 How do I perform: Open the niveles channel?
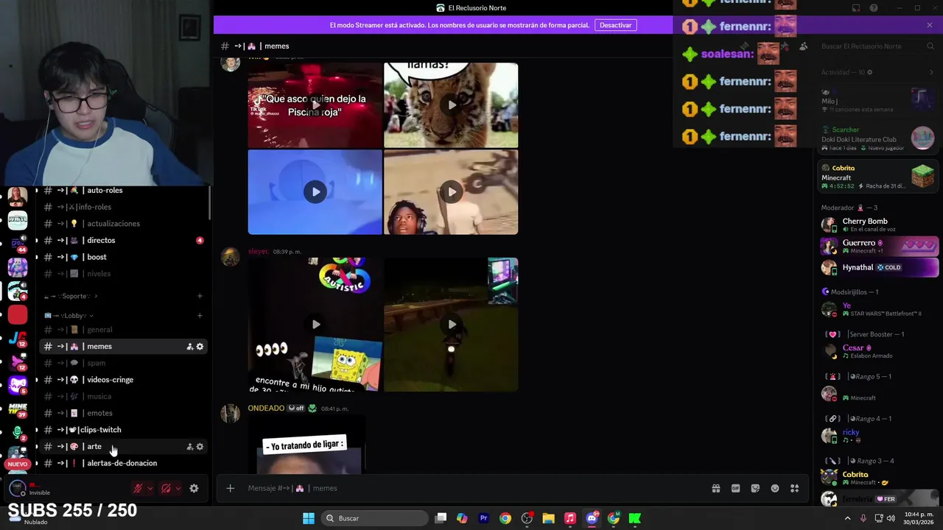tap(123, 274)
